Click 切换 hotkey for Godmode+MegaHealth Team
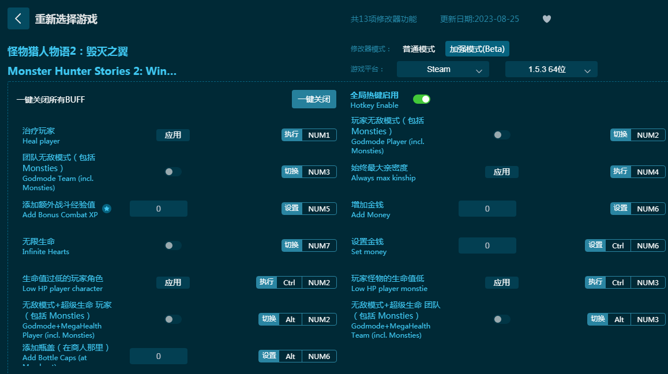This screenshot has height=374, width=668. tap(598, 319)
